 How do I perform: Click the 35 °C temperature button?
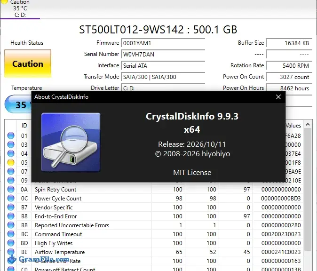18,104
